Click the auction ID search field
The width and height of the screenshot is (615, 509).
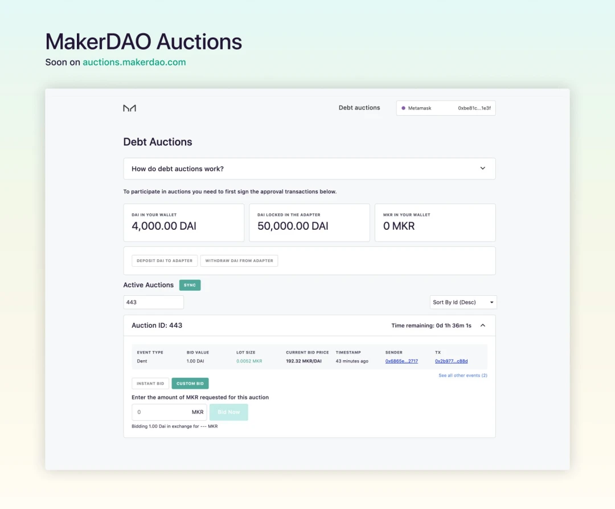point(153,302)
